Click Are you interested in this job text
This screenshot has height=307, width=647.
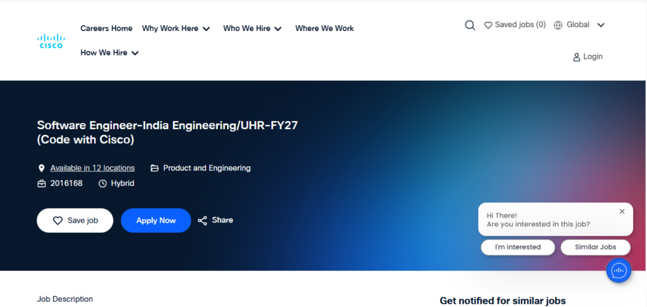point(538,224)
